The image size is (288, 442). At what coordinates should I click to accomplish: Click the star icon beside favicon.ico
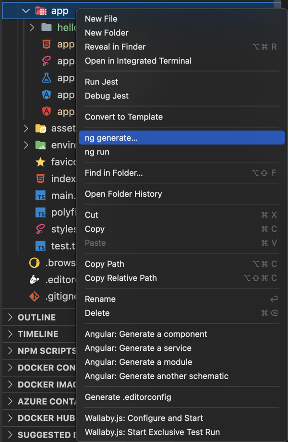click(41, 162)
